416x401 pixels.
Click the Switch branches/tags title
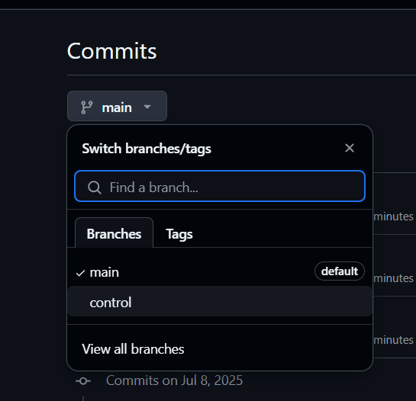click(147, 149)
